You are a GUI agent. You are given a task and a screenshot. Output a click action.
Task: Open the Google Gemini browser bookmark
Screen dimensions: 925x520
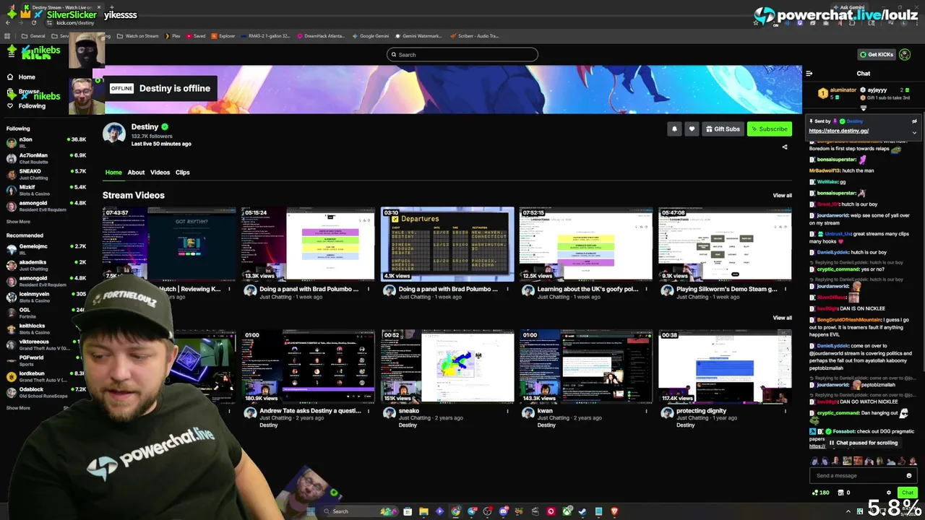[370, 36]
